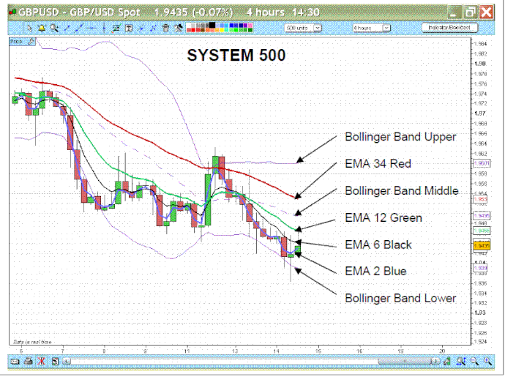Pick the brown color swatch

coord(203,30)
